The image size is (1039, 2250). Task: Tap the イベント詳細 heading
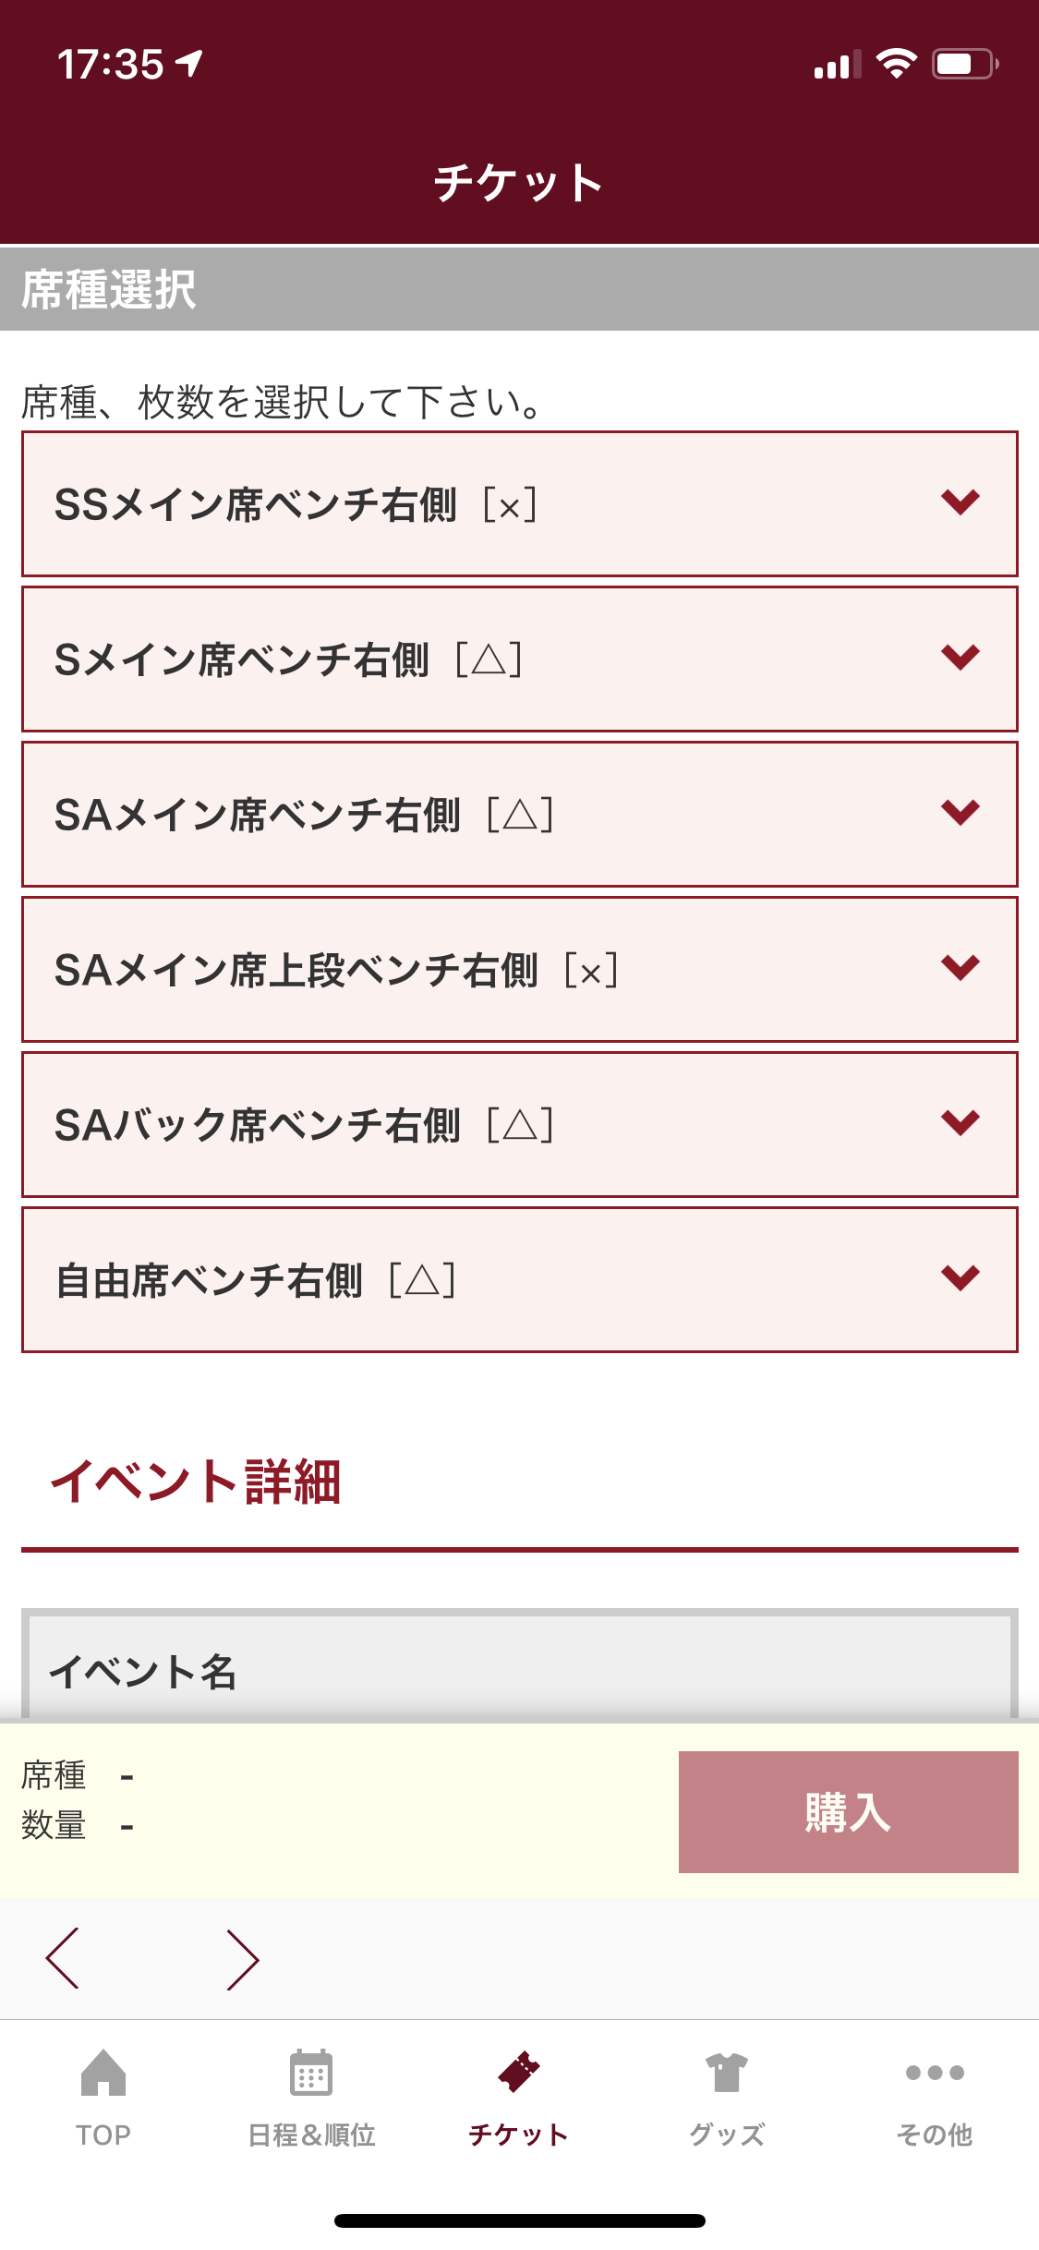coord(196,1482)
